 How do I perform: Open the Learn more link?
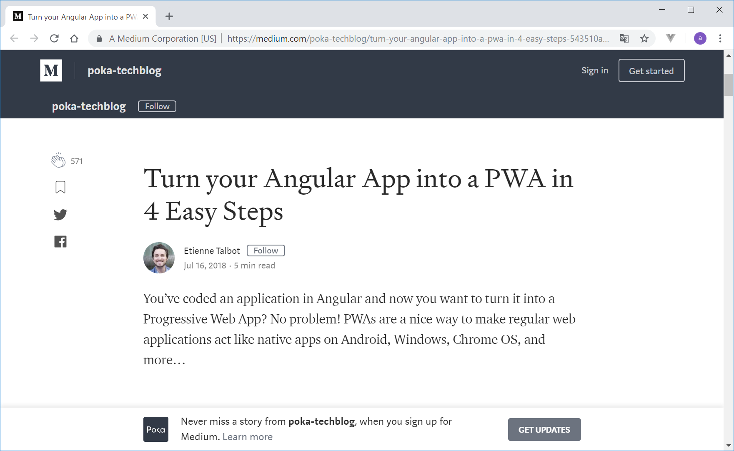248,436
